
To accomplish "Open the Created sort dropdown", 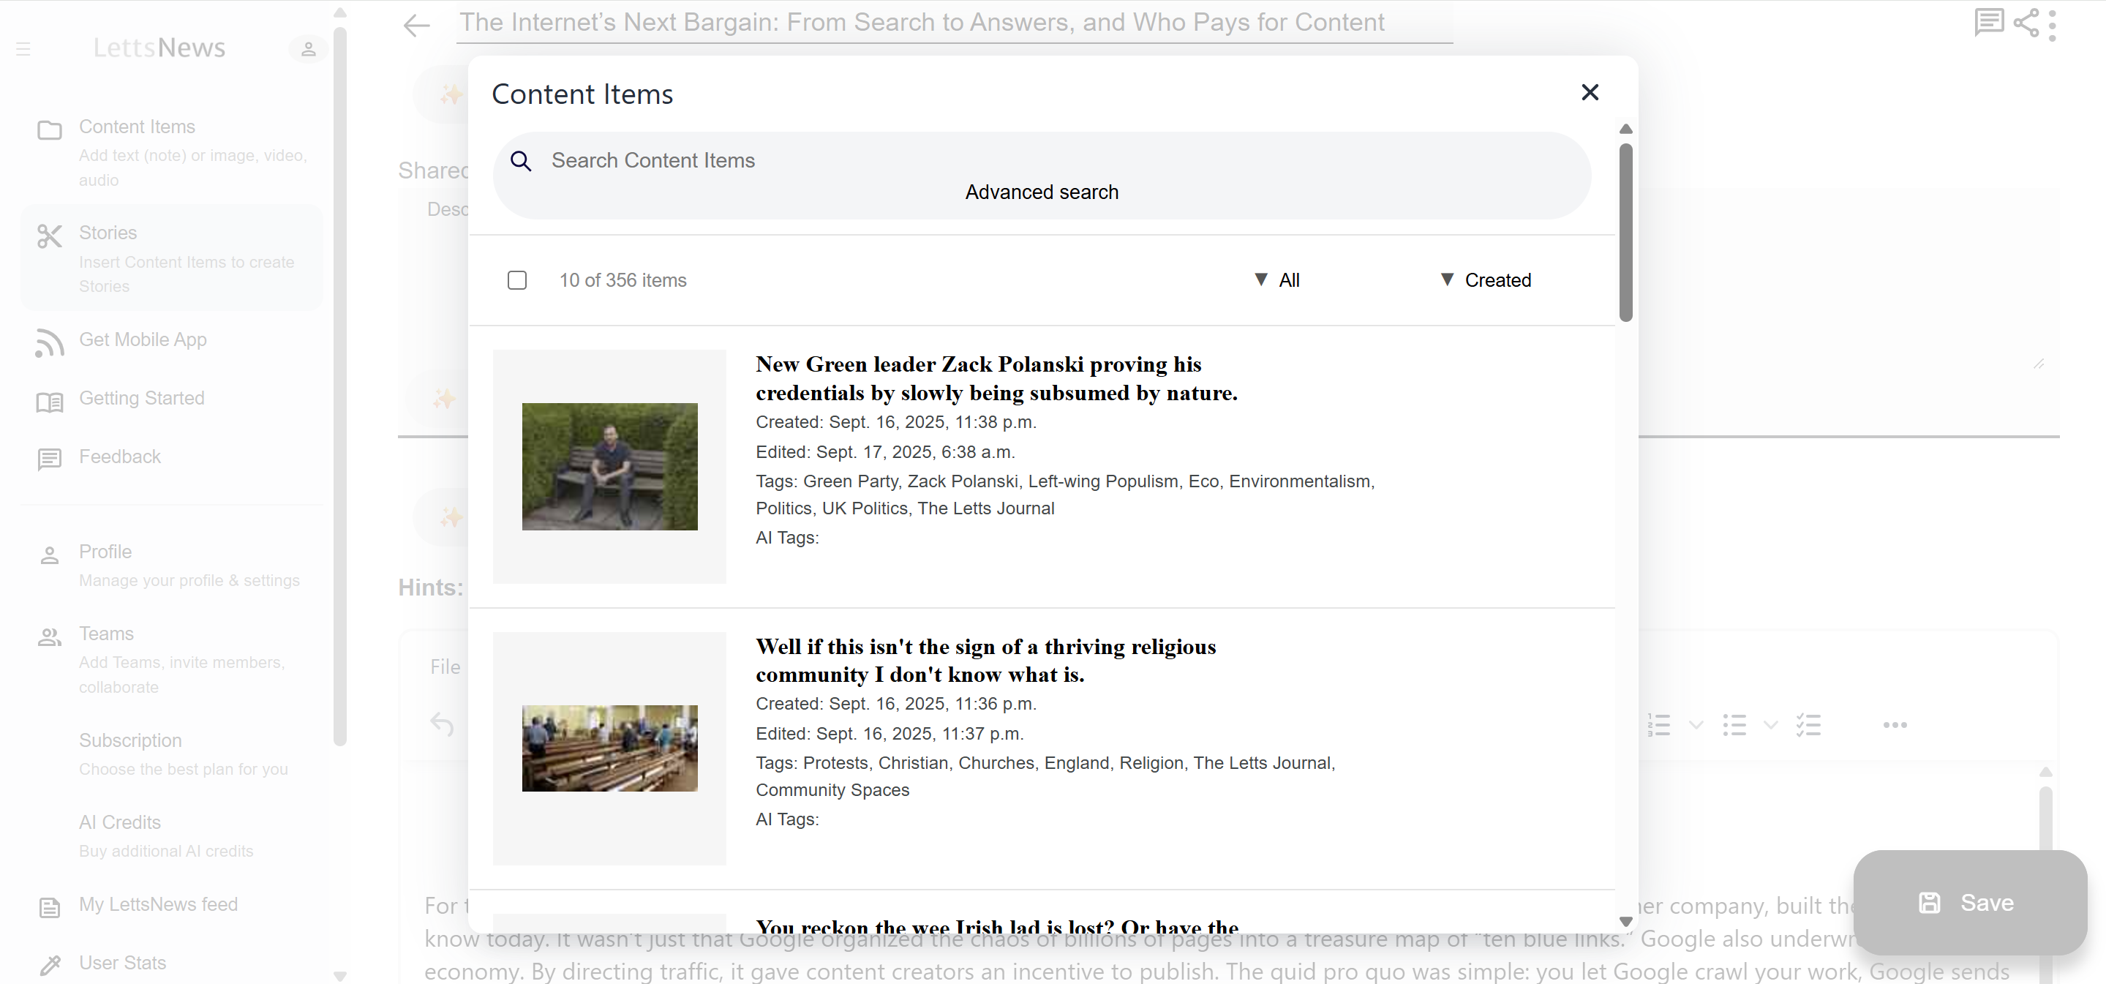I will 1486,279.
